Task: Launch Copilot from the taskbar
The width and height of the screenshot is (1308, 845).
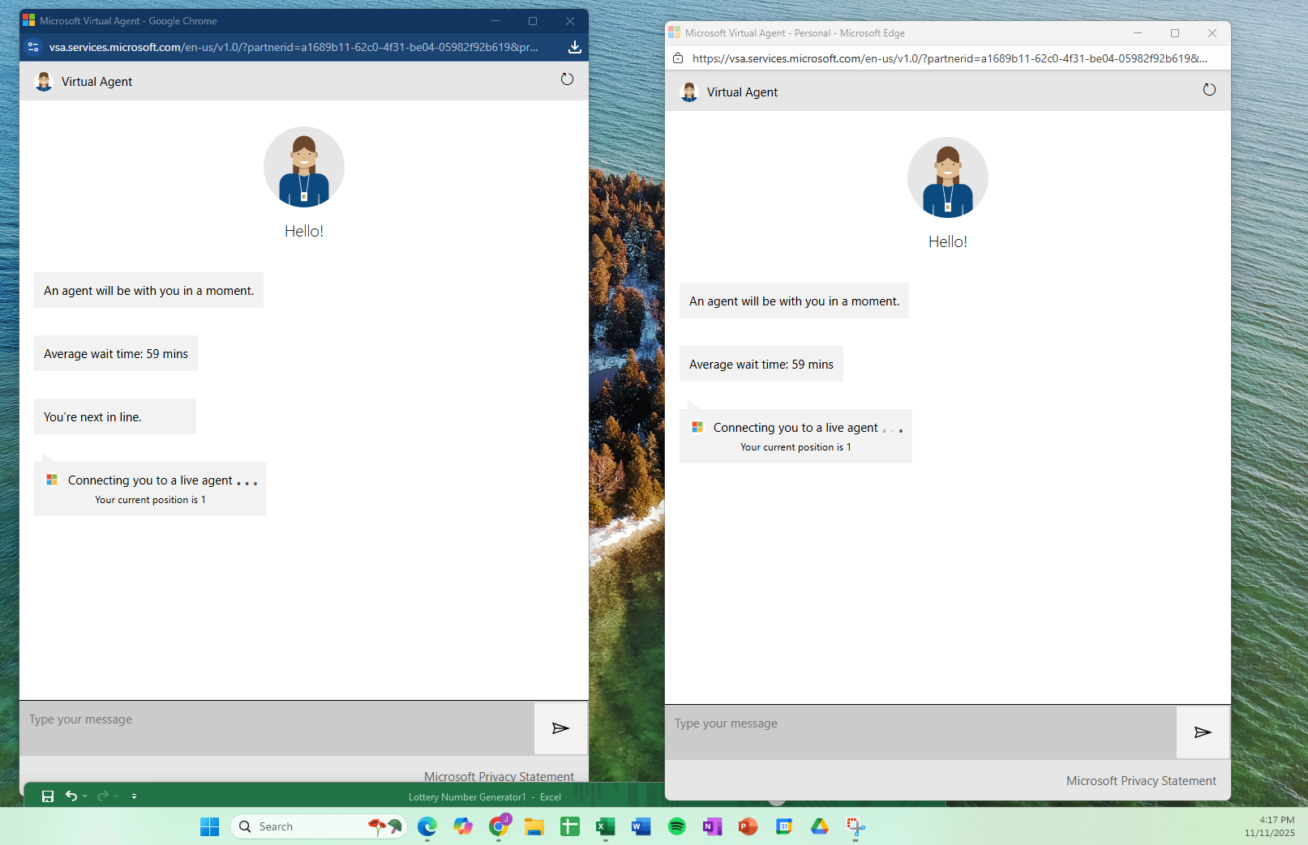Action: (463, 826)
